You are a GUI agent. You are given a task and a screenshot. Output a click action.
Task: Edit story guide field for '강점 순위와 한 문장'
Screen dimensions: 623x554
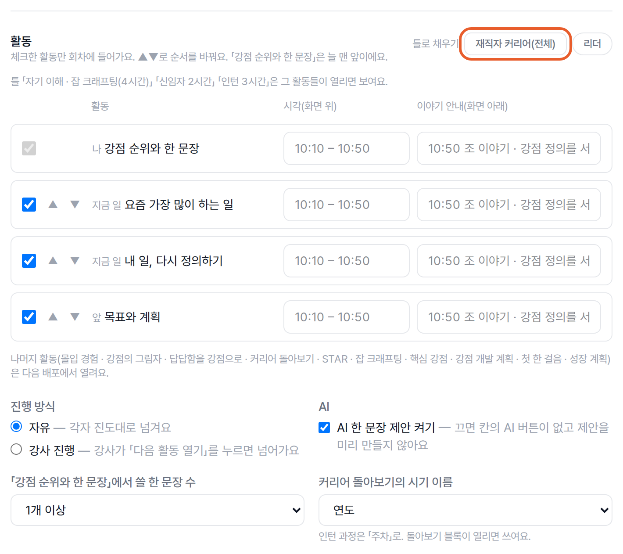tap(509, 148)
